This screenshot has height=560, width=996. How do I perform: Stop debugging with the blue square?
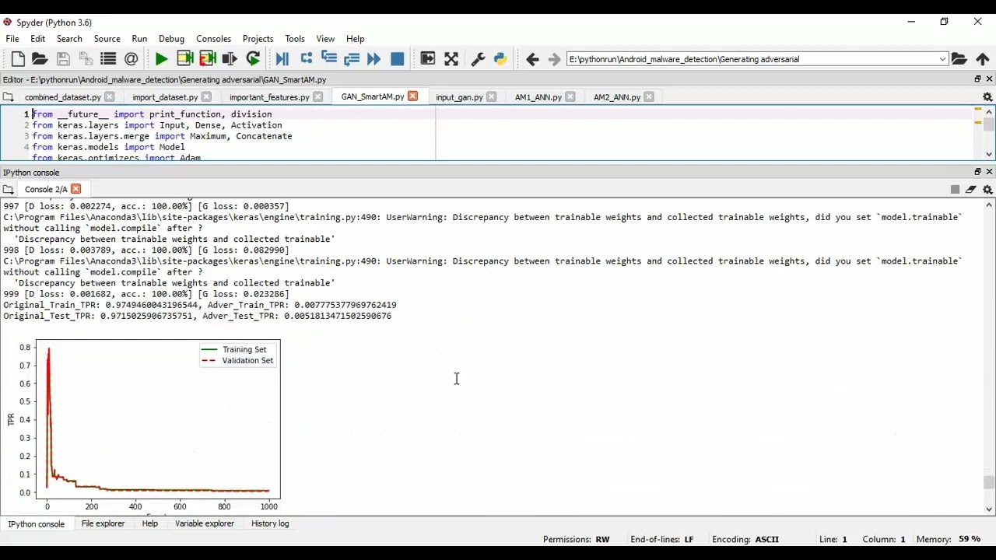pyautogui.click(x=397, y=59)
